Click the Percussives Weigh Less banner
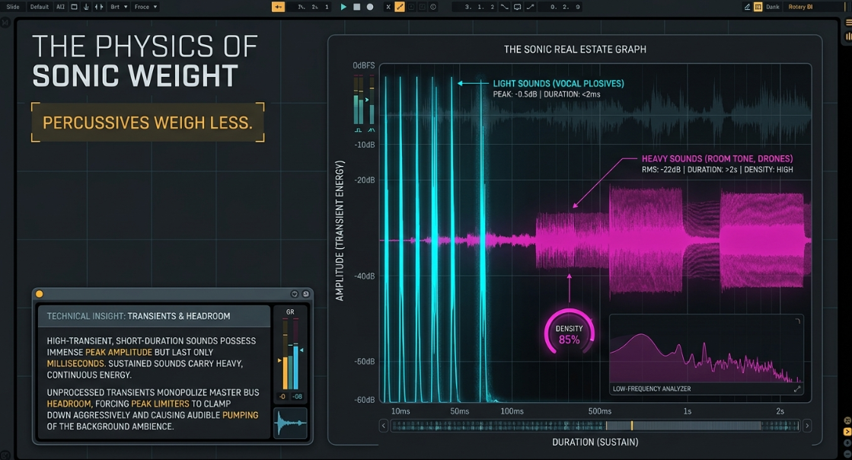Screen dimensions: 852x460 point(148,123)
